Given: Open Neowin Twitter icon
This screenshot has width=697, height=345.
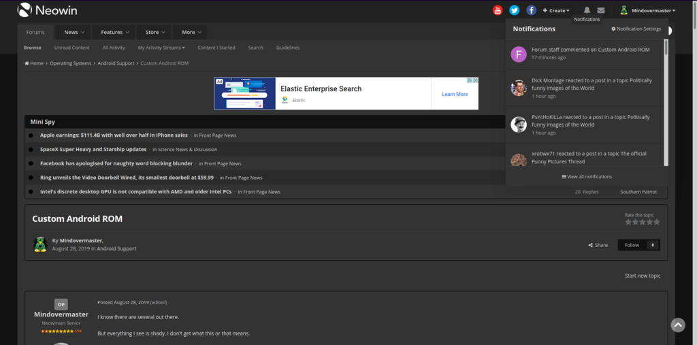Looking at the screenshot, I should [x=515, y=10].
